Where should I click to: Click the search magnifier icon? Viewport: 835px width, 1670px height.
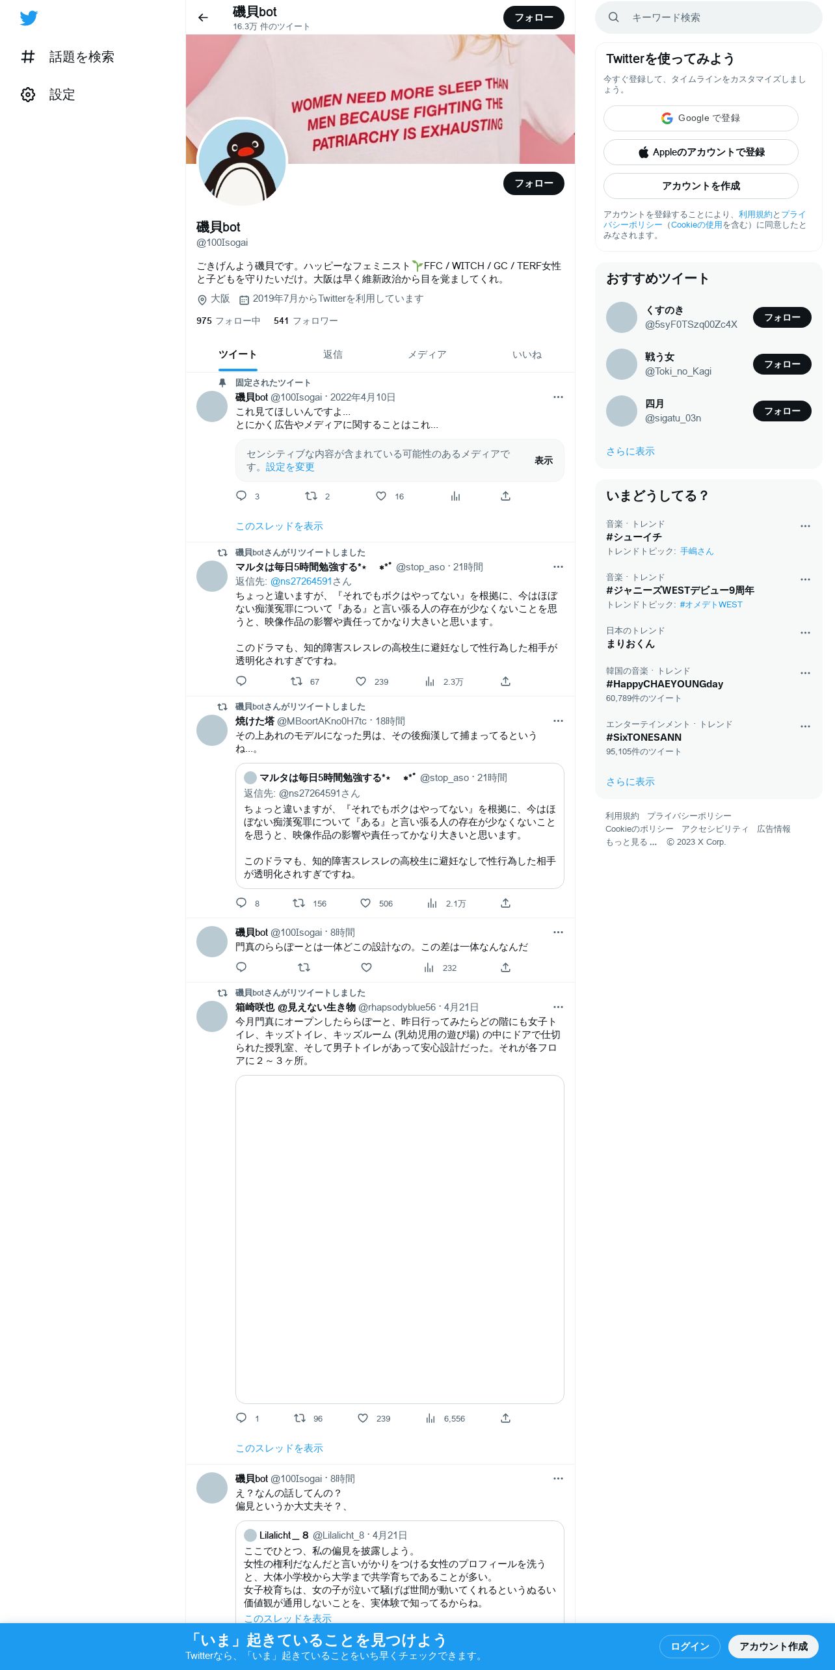click(613, 18)
